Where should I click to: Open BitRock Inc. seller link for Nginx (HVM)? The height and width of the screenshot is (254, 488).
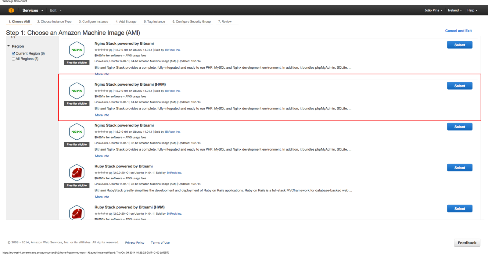(x=173, y=91)
